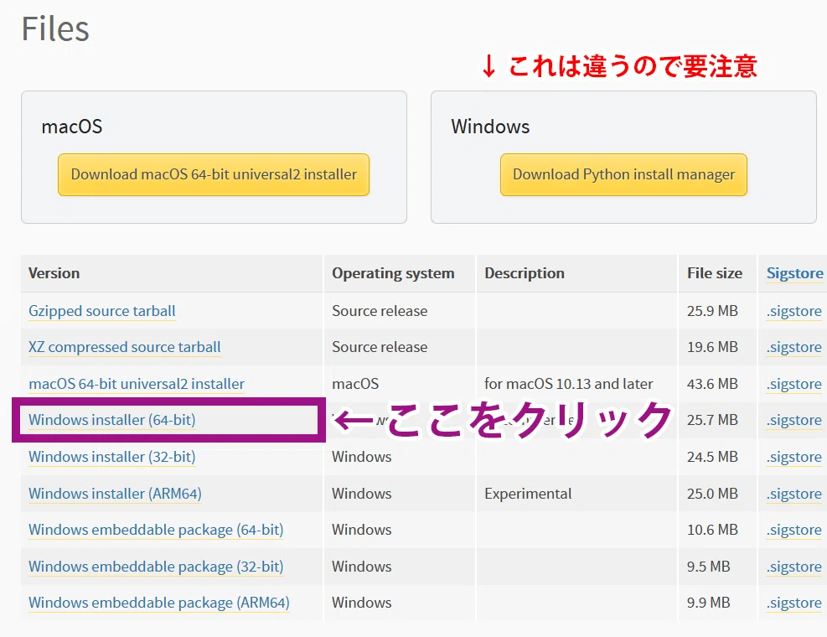Image resolution: width=827 pixels, height=637 pixels.
Task: Click "Source release" in the XZ tarball row
Action: coord(380,347)
